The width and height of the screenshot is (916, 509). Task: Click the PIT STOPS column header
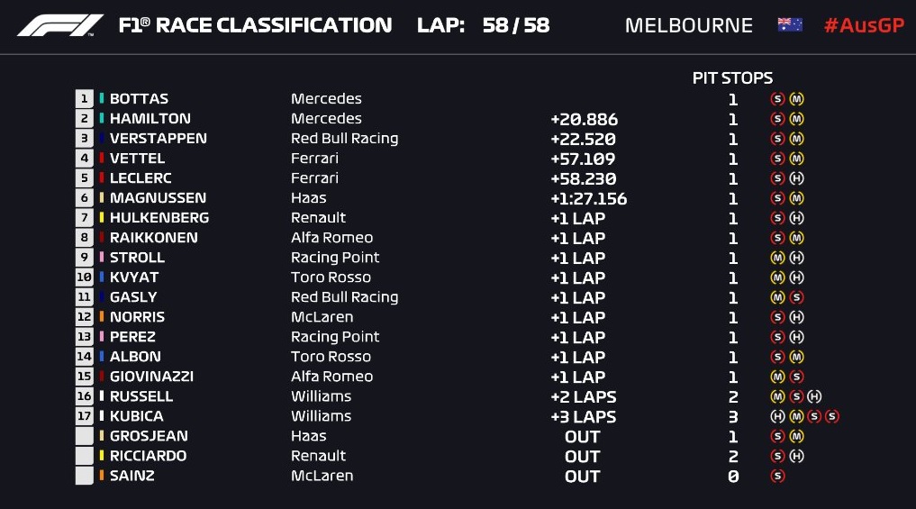coord(732,78)
